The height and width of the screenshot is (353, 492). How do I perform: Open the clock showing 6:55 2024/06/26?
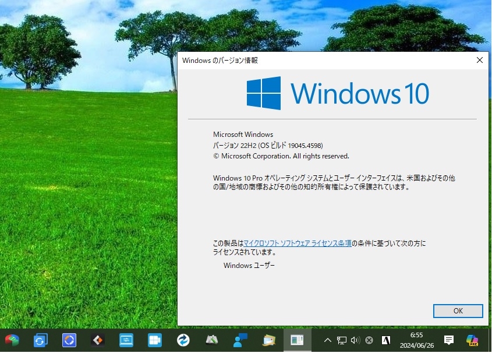coord(417,340)
